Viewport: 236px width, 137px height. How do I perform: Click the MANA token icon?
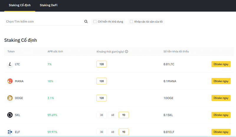[10, 81]
